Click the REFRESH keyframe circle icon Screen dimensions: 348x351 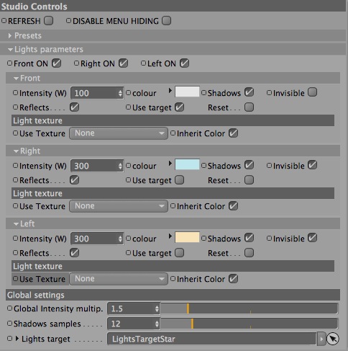[4, 21]
